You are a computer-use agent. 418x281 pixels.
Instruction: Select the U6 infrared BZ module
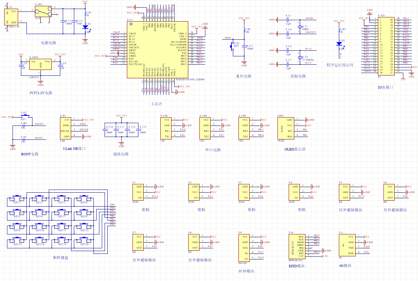click(x=389, y=192)
